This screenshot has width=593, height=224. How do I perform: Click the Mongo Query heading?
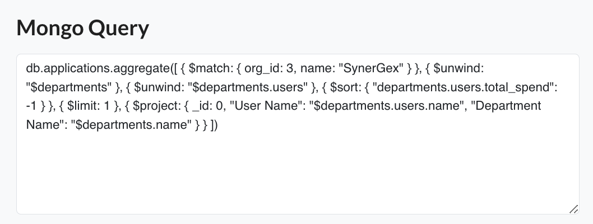[83, 28]
